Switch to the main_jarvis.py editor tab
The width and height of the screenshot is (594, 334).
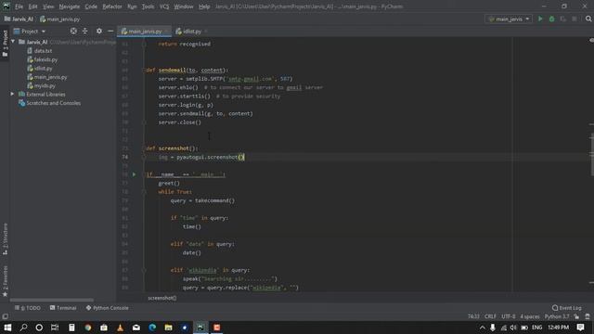(x=145, y=32)
